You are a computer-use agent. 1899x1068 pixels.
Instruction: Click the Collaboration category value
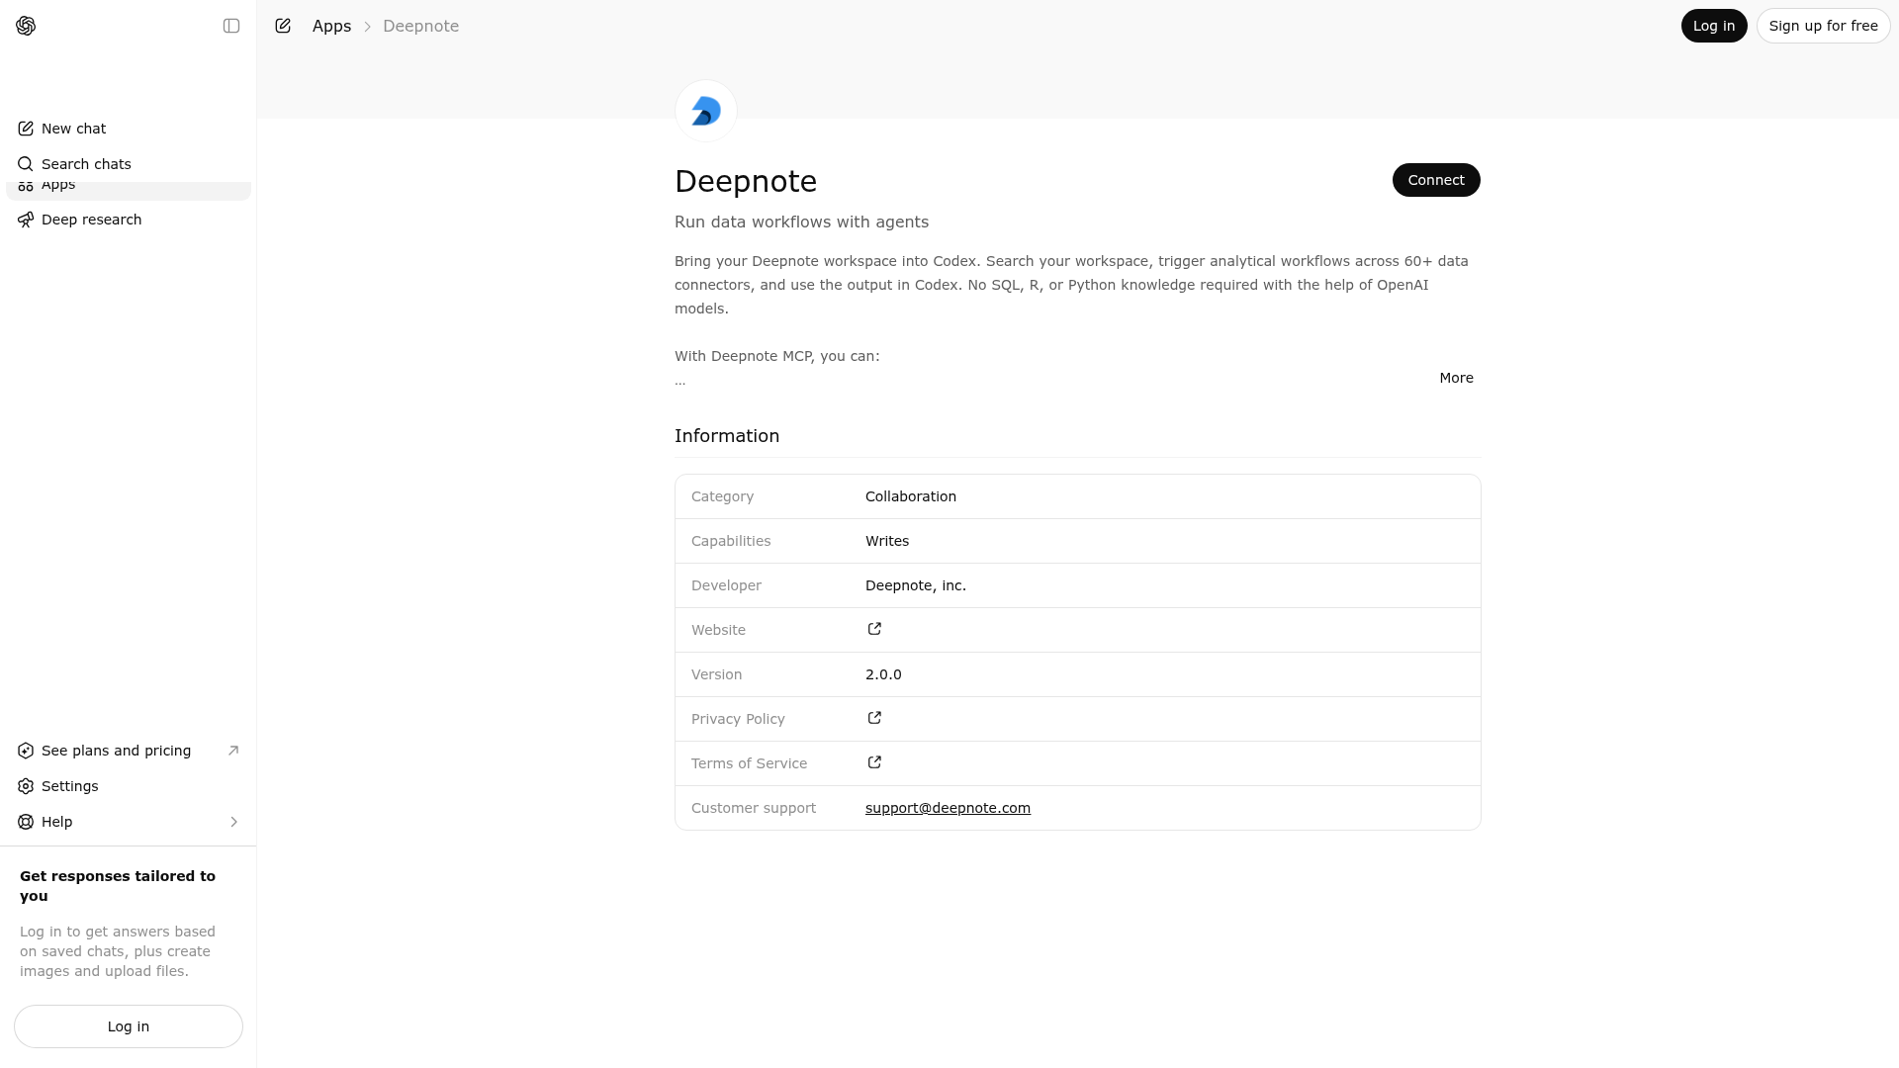[911, 496]
